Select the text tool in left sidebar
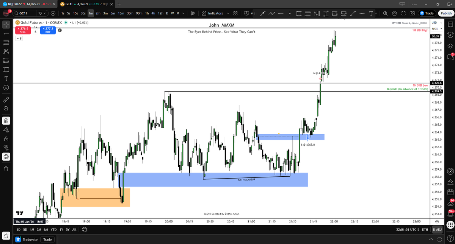 (6, 79)
